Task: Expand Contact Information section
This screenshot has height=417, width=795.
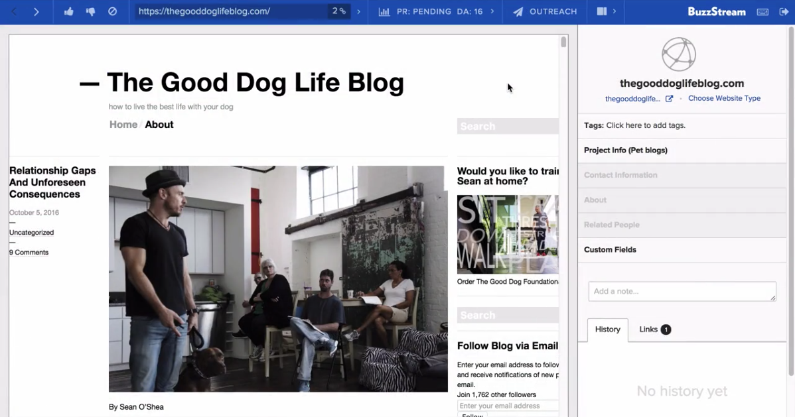Action: click(682, 175)
